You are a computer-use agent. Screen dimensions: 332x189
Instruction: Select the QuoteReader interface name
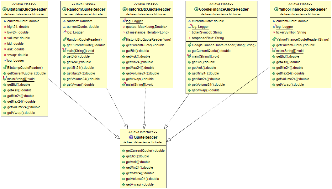[146, 137]
